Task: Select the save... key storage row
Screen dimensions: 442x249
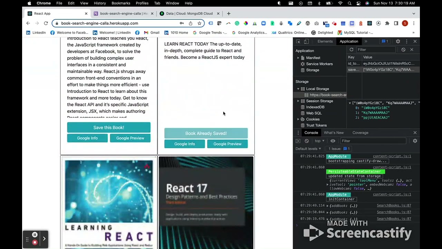Action: (x=383, y=70)
